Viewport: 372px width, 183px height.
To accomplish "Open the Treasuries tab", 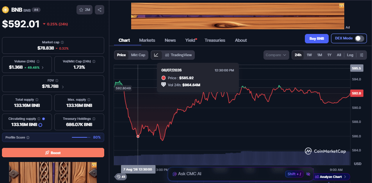I will point(215,40).
